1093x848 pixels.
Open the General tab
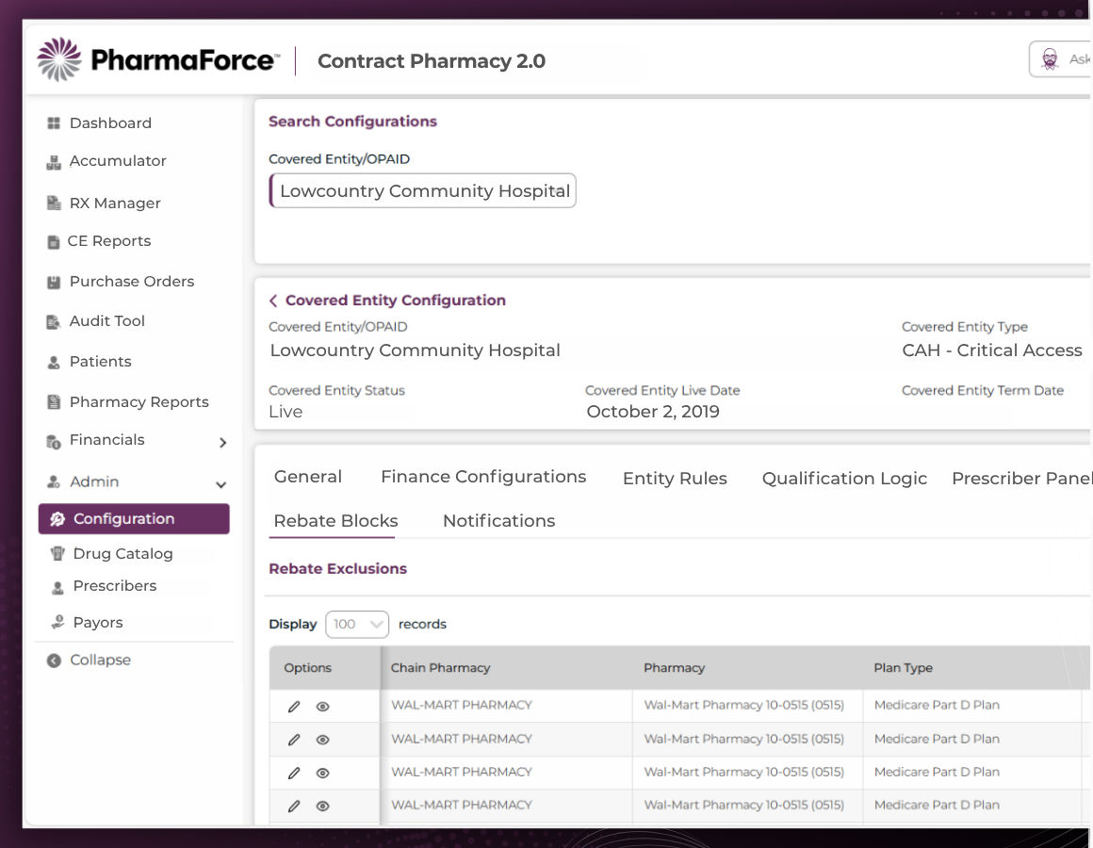click(x=308, y=477)
